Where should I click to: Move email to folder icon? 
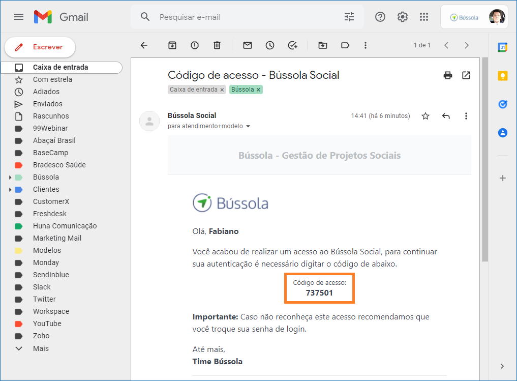[323, 45]
